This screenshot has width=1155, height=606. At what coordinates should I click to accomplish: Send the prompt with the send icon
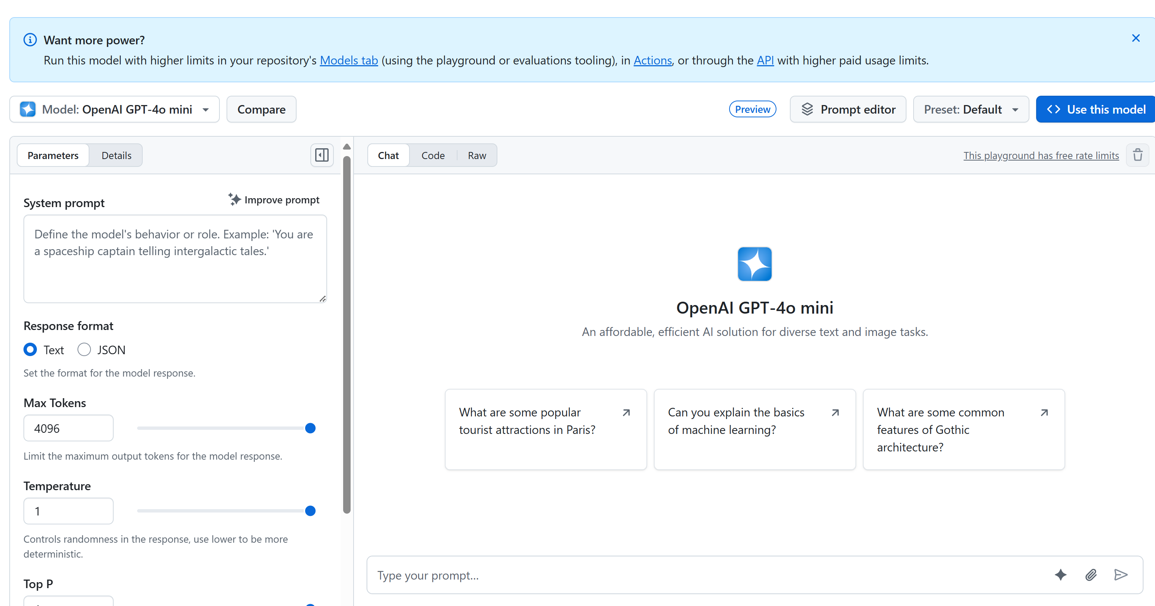click(1121, 575)
